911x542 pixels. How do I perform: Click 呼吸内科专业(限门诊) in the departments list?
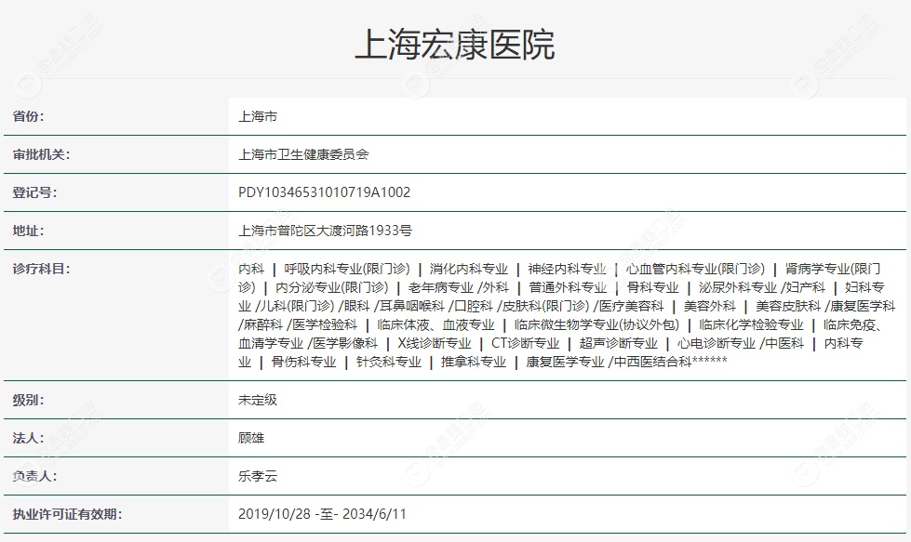[347, 269]
